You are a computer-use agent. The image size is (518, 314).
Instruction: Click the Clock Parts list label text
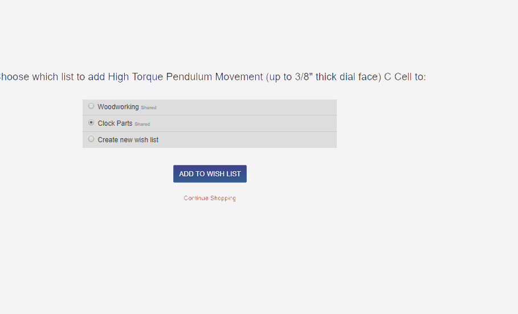(x=115, y=123)
